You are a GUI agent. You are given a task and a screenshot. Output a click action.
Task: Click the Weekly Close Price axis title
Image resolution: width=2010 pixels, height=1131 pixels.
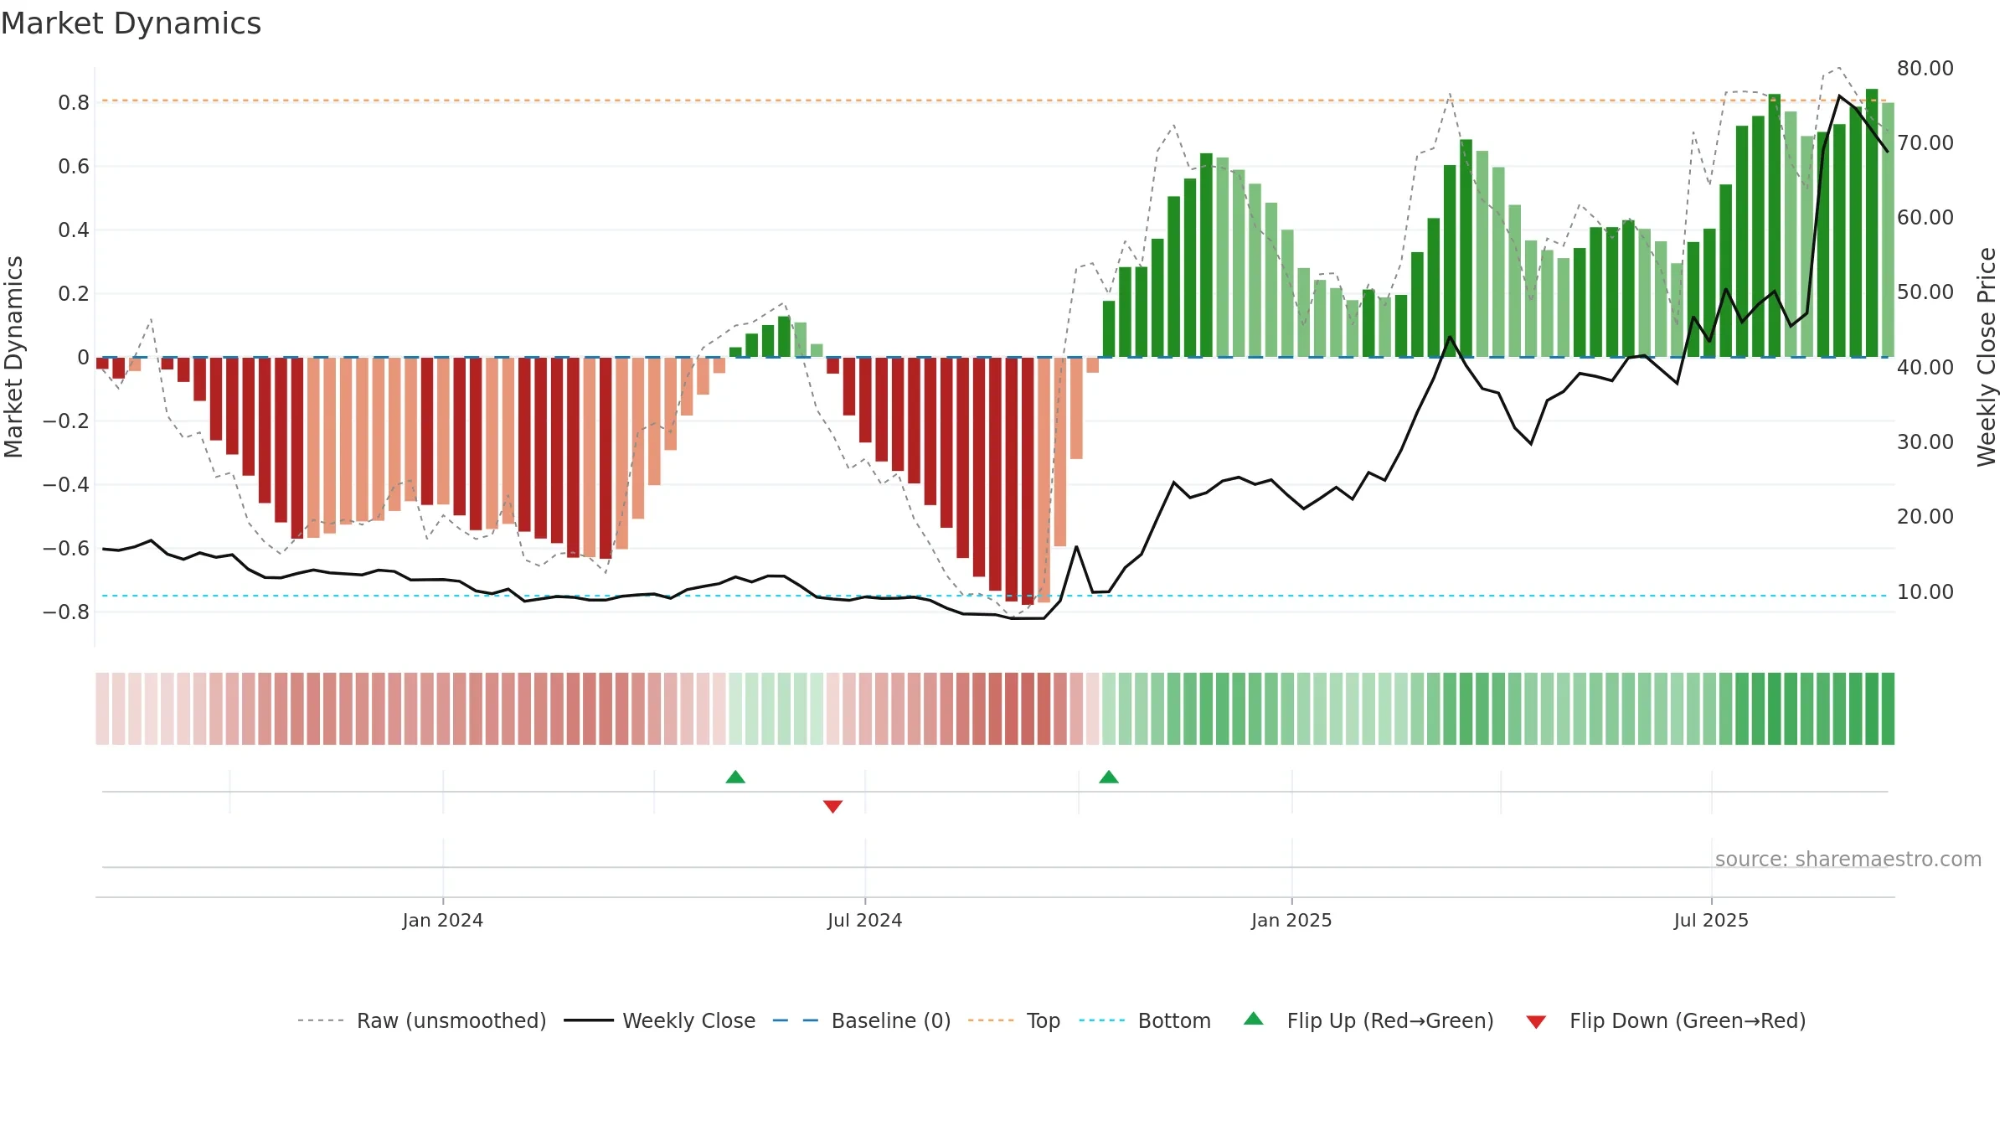coord(1987,357)
